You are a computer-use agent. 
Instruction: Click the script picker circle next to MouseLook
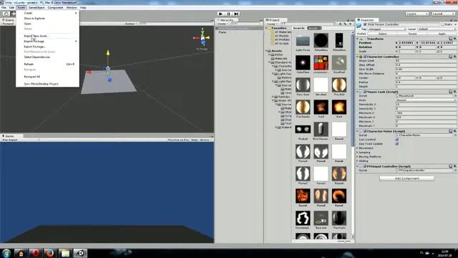(455, 95)
